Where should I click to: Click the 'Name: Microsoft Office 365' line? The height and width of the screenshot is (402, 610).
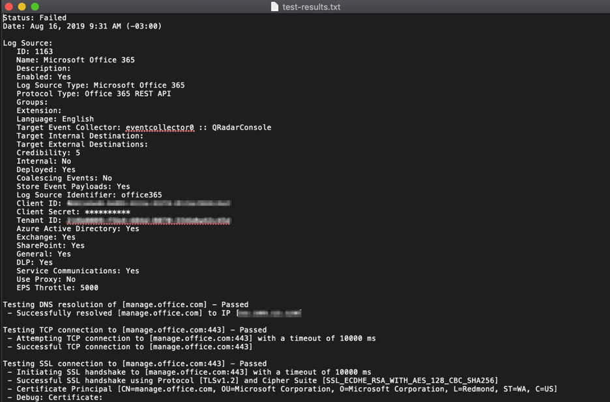point(76,60)
